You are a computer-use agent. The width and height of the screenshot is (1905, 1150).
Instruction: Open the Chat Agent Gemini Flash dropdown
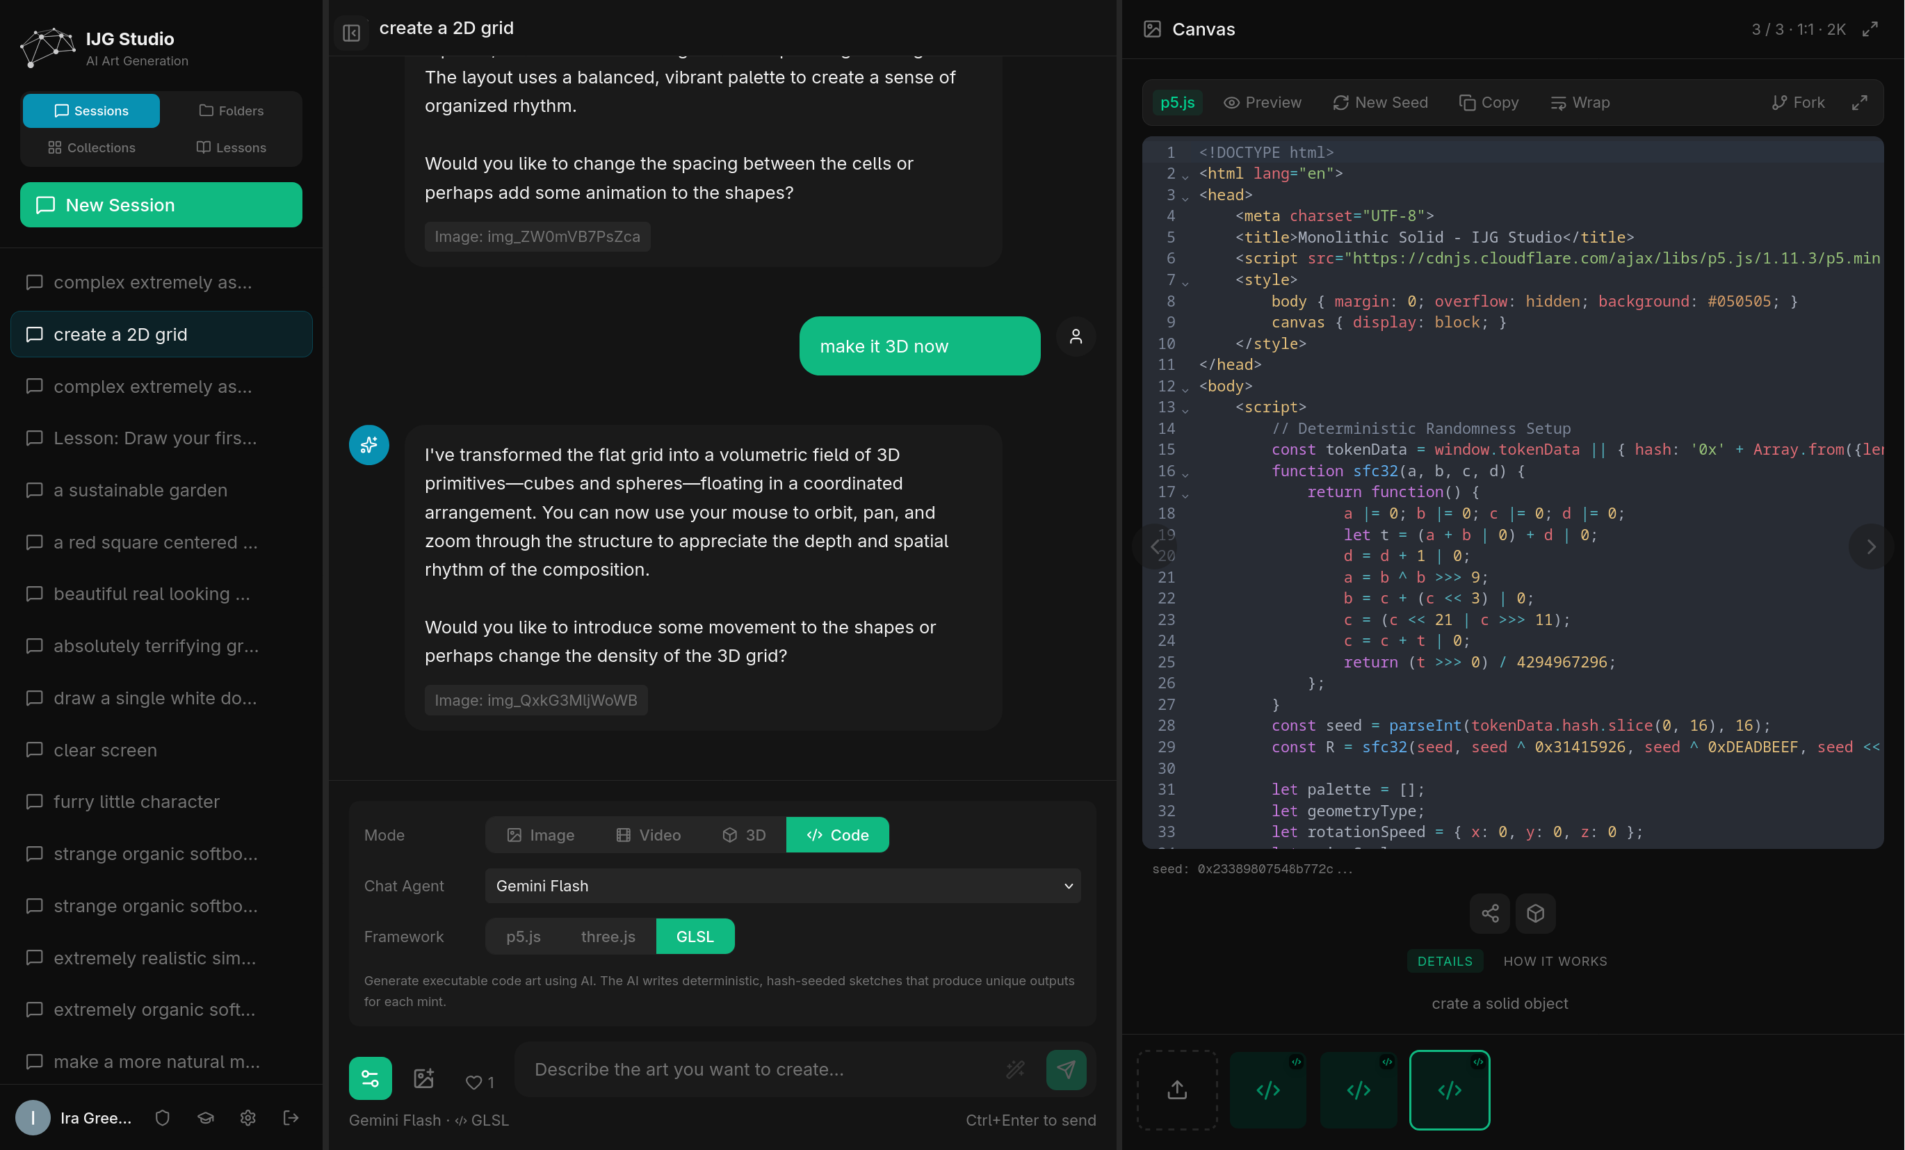tap(783, 886)
